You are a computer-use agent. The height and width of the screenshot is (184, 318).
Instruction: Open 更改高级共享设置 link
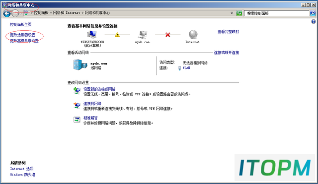[24, 41]
